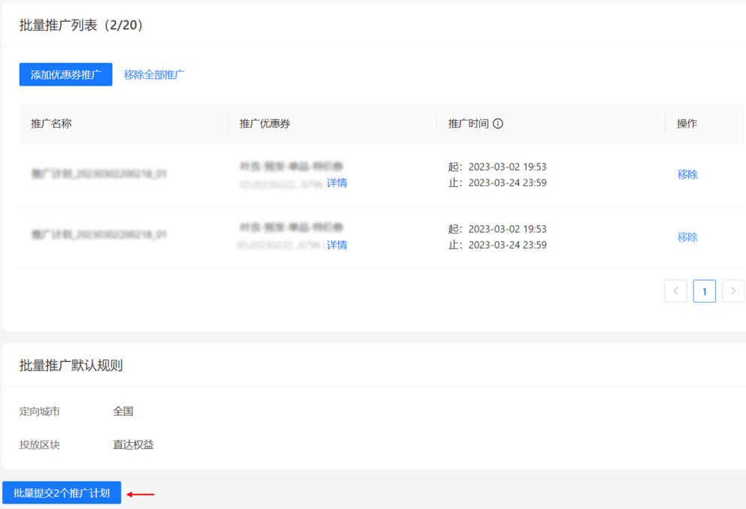Viewport: 746px width, 509px height.
Task: Click the 定向城市 label
Action: tap(40, 411)
